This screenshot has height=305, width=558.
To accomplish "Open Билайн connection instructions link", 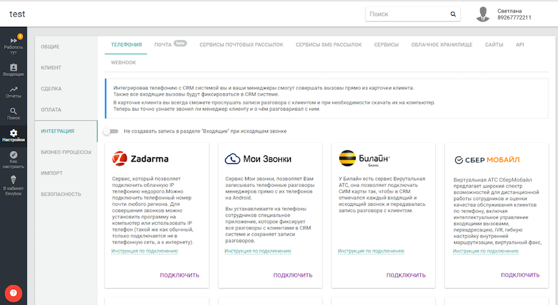I will 366,251.
